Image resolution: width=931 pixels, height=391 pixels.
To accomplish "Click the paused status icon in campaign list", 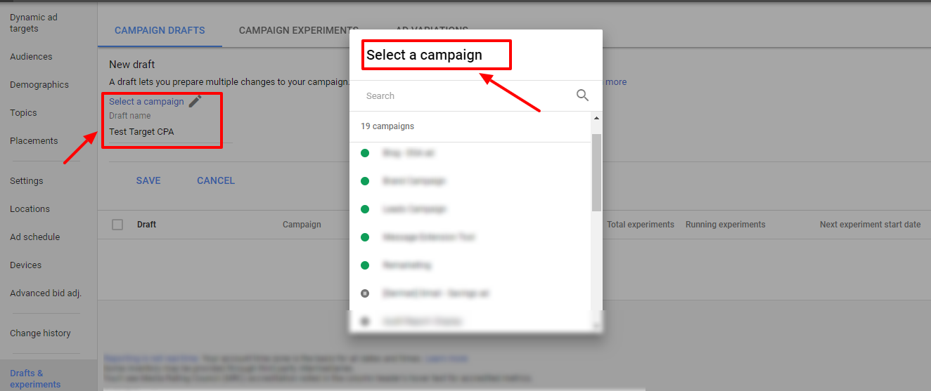I will click(365, 293).
